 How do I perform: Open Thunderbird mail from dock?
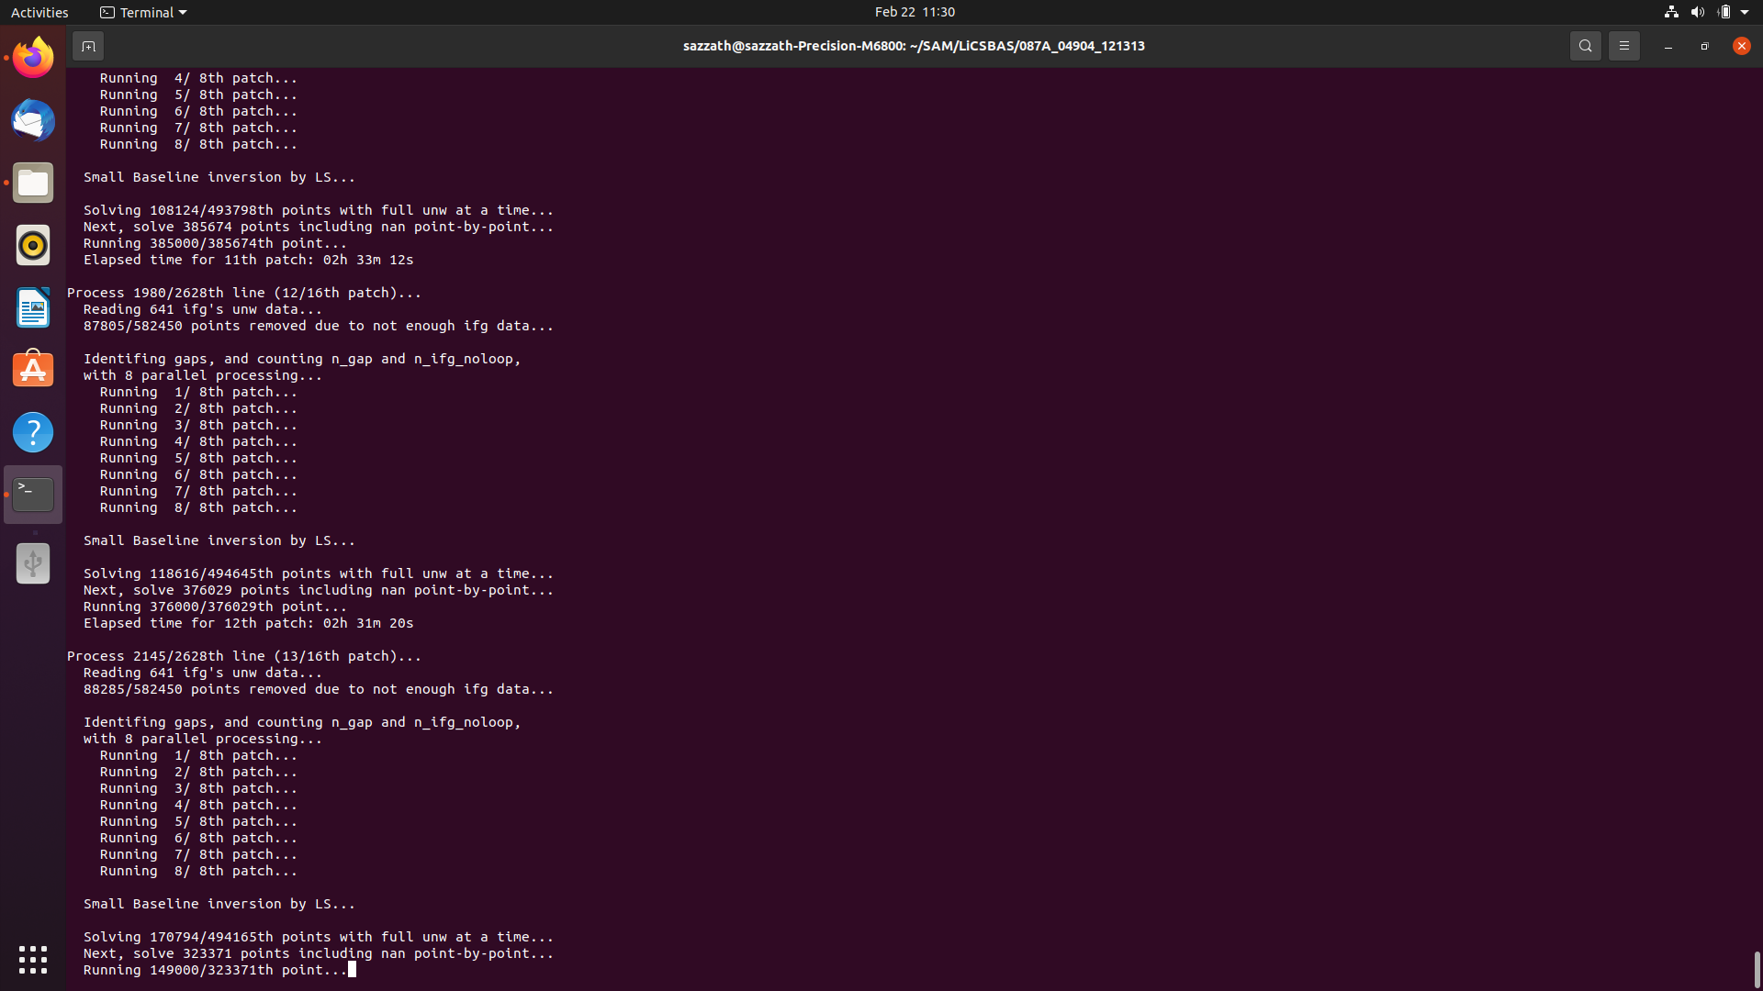[x=33, y=121]
